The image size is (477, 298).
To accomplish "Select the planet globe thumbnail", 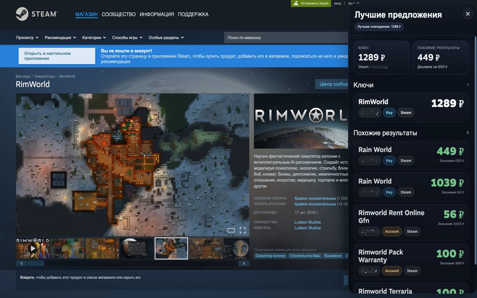I will point(236,248).
